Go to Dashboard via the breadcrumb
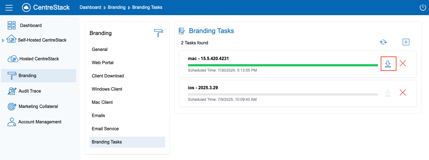The height and width of the screenshot is (160, 429). coord(90,7)
